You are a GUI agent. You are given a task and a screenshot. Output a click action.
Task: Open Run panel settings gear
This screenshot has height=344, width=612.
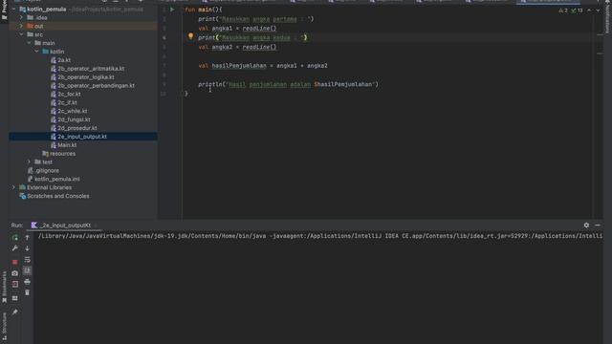586,226
